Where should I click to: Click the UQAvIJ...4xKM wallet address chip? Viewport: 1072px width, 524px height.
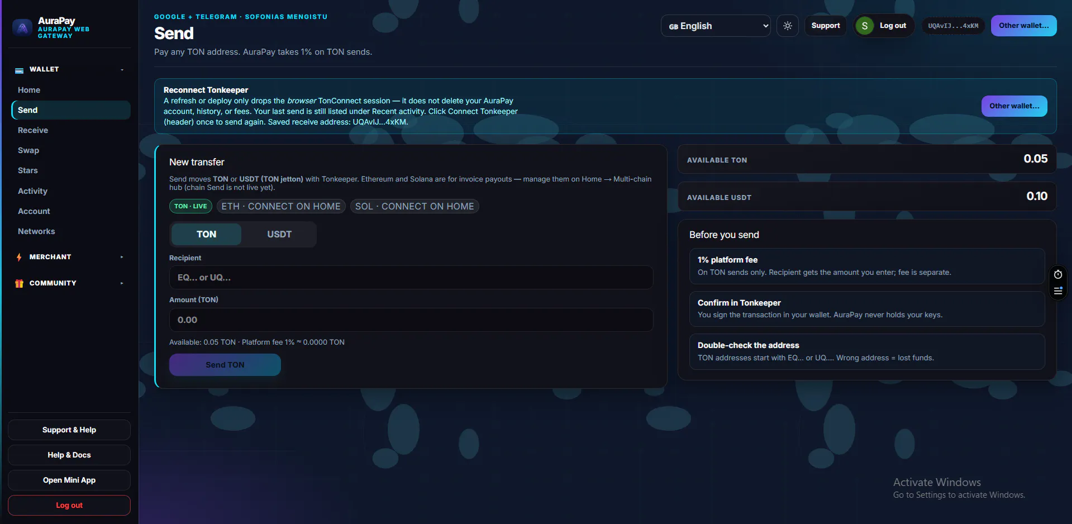pos(953,26)
